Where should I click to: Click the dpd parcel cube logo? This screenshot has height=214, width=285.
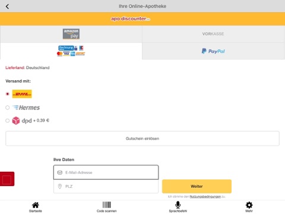tap(16, 121)
